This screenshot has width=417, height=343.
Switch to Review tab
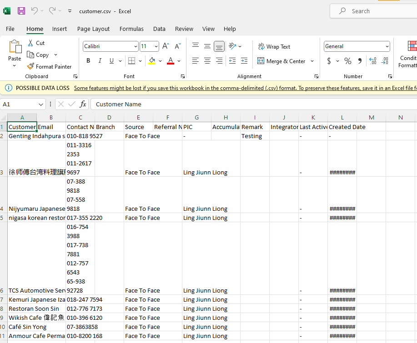184,29
